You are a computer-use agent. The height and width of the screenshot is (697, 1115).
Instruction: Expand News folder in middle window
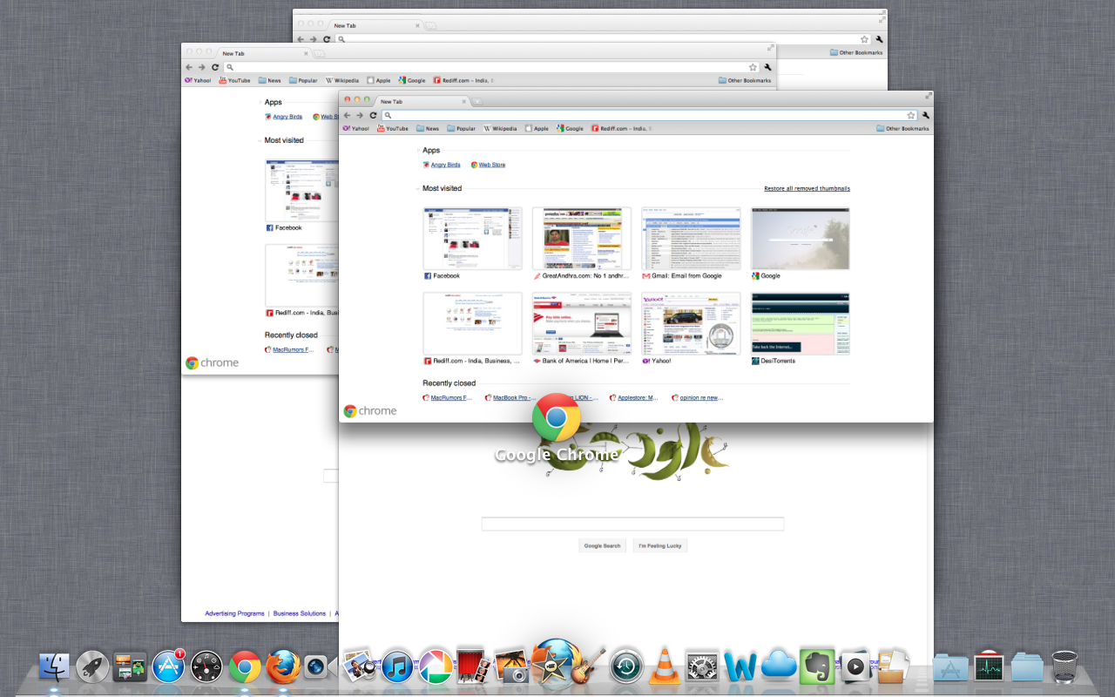click(270, 80)
